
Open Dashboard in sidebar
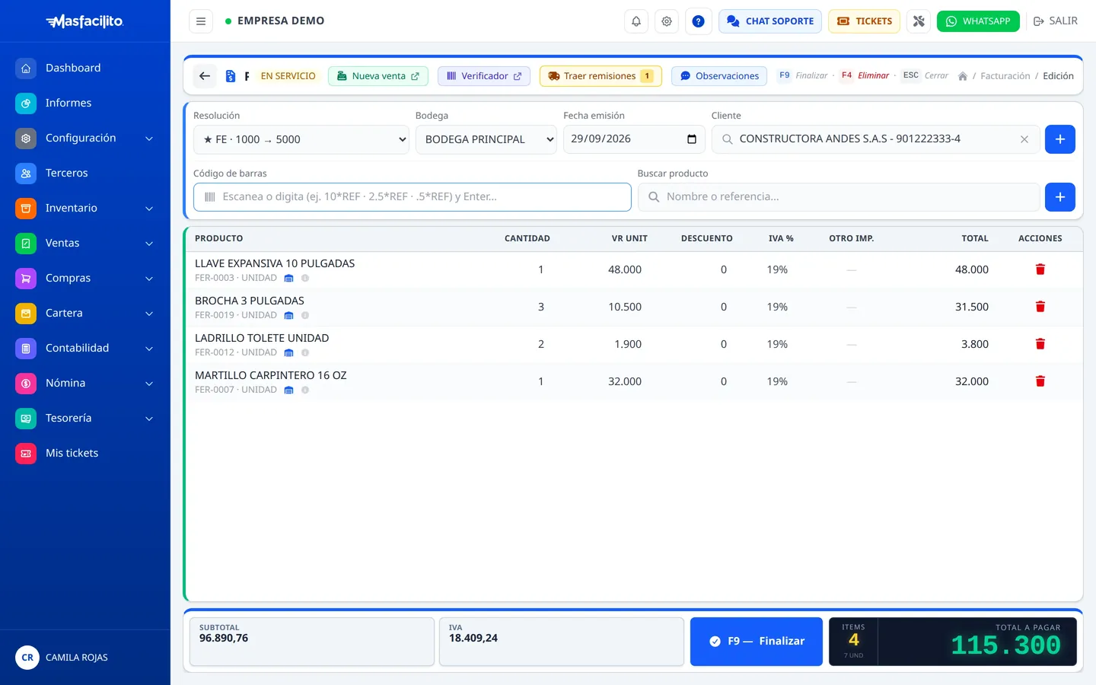(x=84, y=68)
